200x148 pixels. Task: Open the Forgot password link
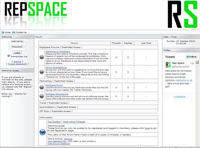17,64
